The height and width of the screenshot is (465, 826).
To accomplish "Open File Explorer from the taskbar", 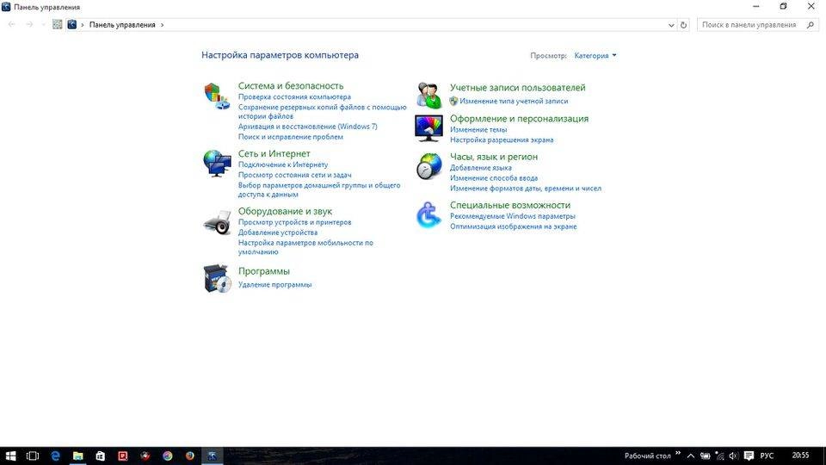I will point(78,456).
